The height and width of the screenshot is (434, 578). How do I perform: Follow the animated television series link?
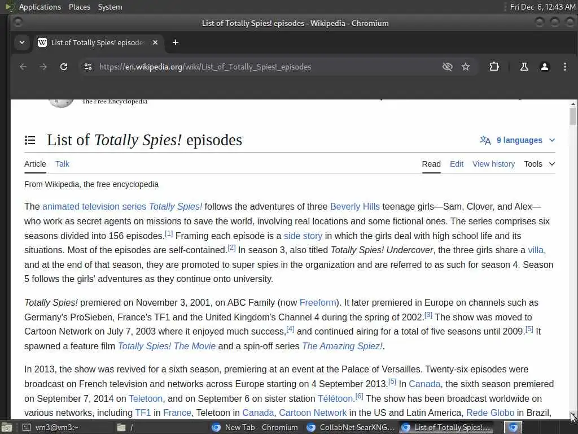(x=94, y=206)
